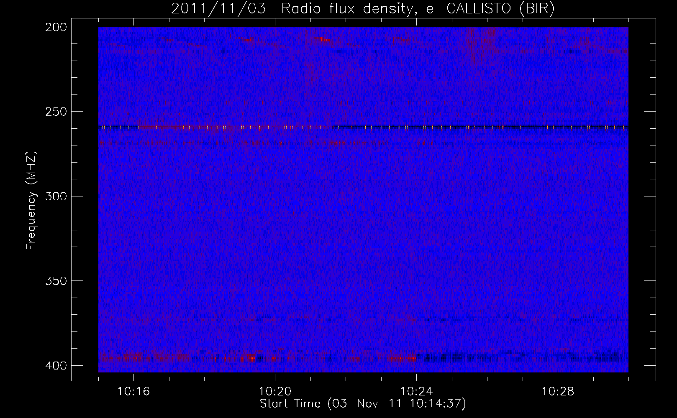The image size is (677, 418).
Task: Click the 10:16 time tick label
Action: pyautogui.click(x=133, y=392)
